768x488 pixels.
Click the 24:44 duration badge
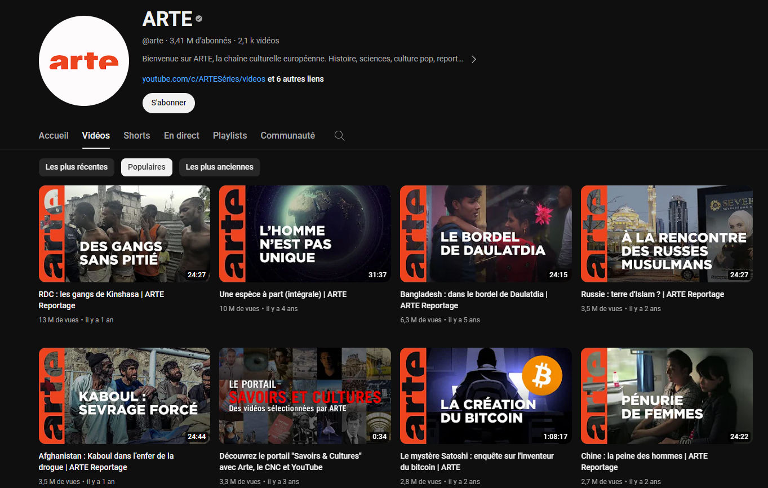[196, 437]
